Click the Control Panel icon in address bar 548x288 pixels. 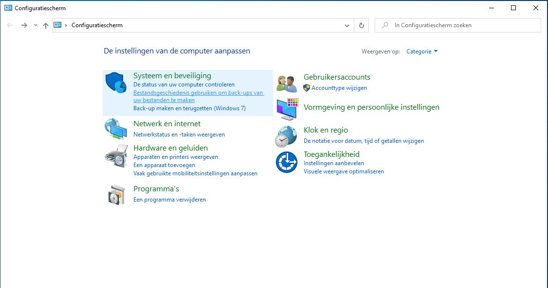[x=57, y=25]
